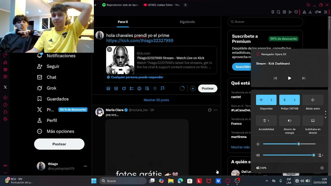
Task: Open Opera downloads icon
Action: pyautogui.click(x=310, y=12)
